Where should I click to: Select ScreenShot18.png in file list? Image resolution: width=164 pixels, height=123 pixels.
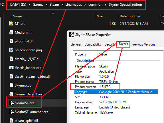coord(28,50)
